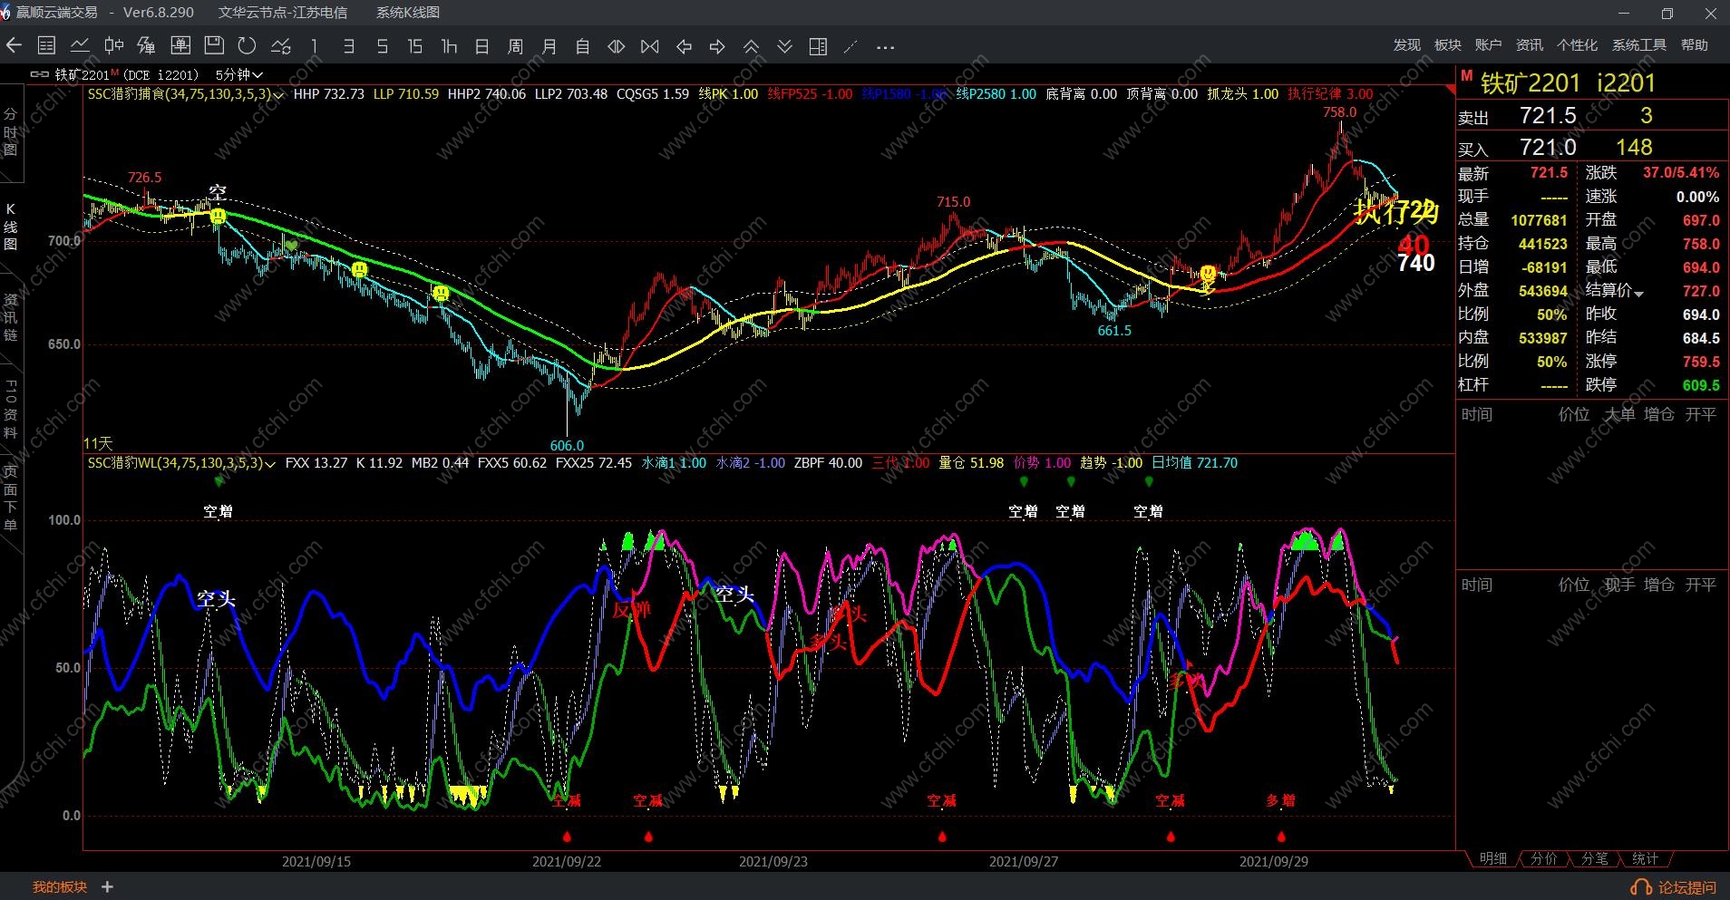Viewport: 1730px width, 900px height.
Task: Switch to the 分价 tab
Action: point(1544,858)
